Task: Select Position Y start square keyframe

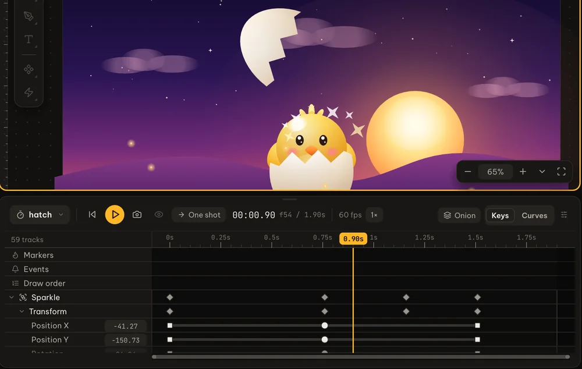Action: [169, 340]
